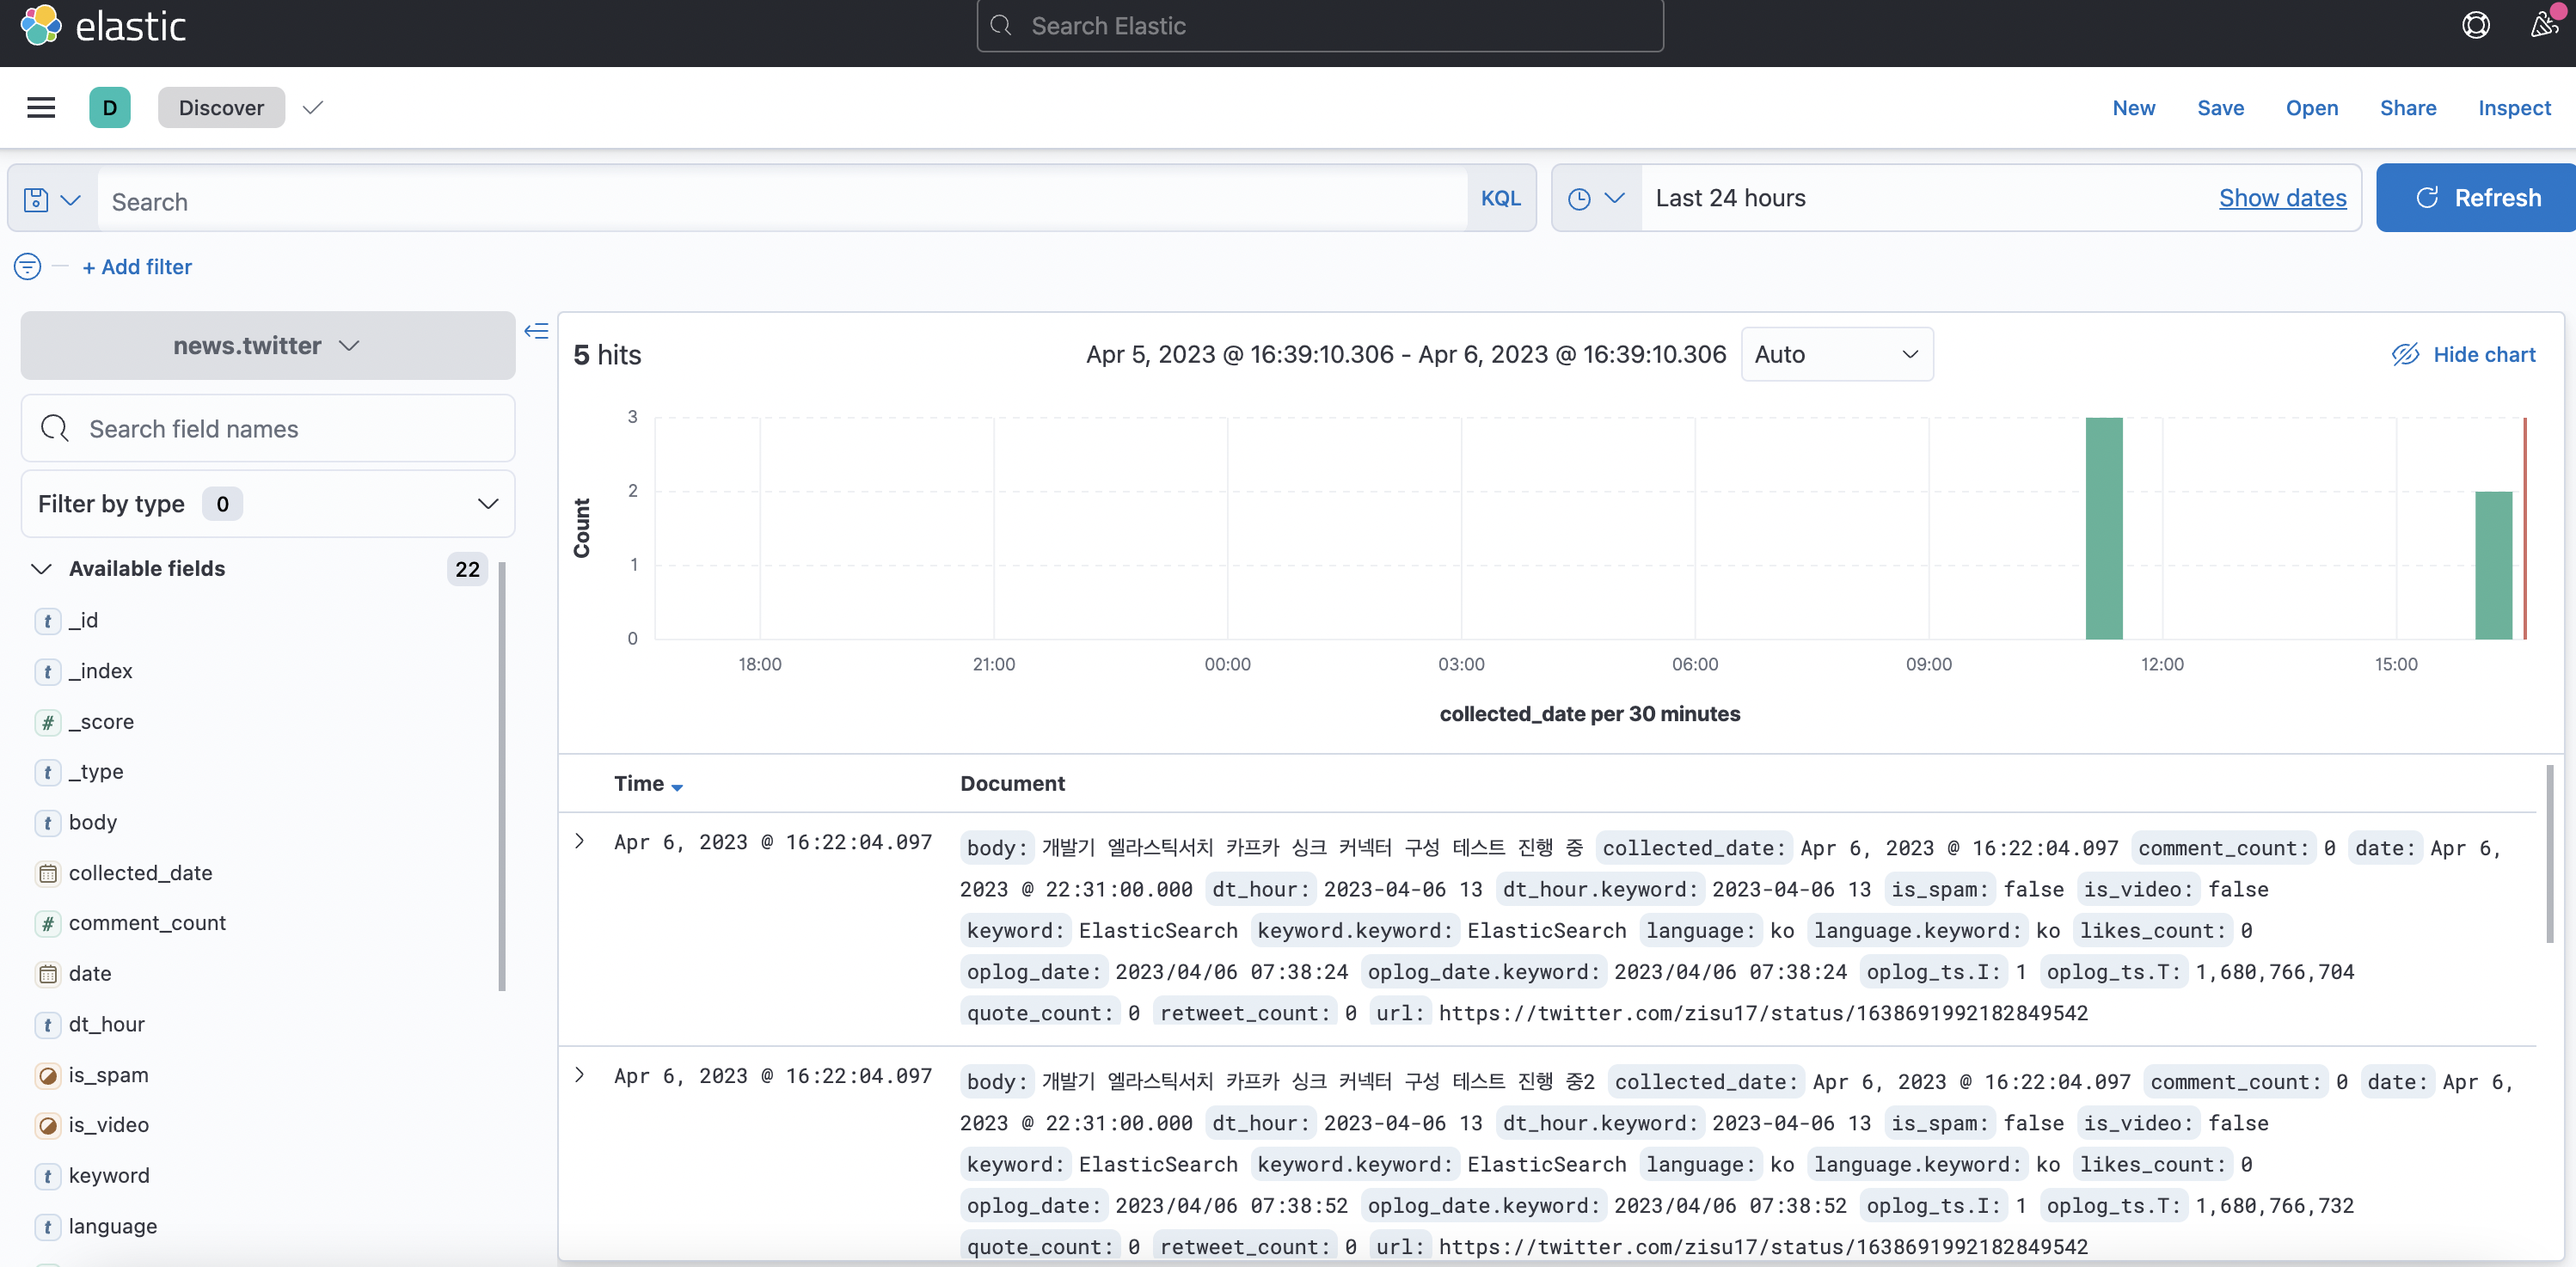
Task: Open the news.twitter index pattern dropdown
Action: click(267, 346)
